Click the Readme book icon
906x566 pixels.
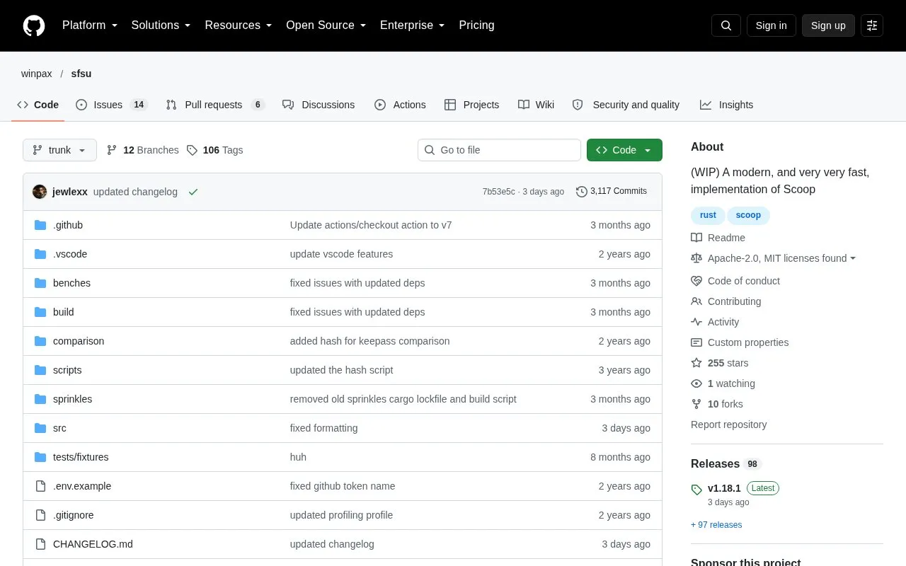point(696,238)
